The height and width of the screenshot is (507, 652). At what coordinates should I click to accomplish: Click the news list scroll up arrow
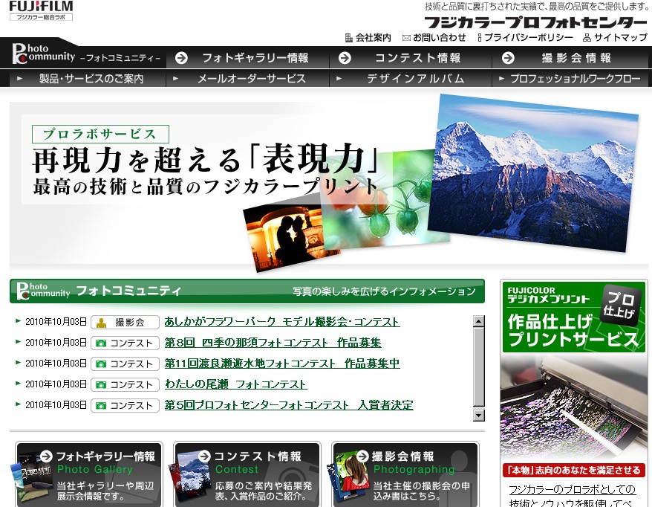tap(479, 321)
